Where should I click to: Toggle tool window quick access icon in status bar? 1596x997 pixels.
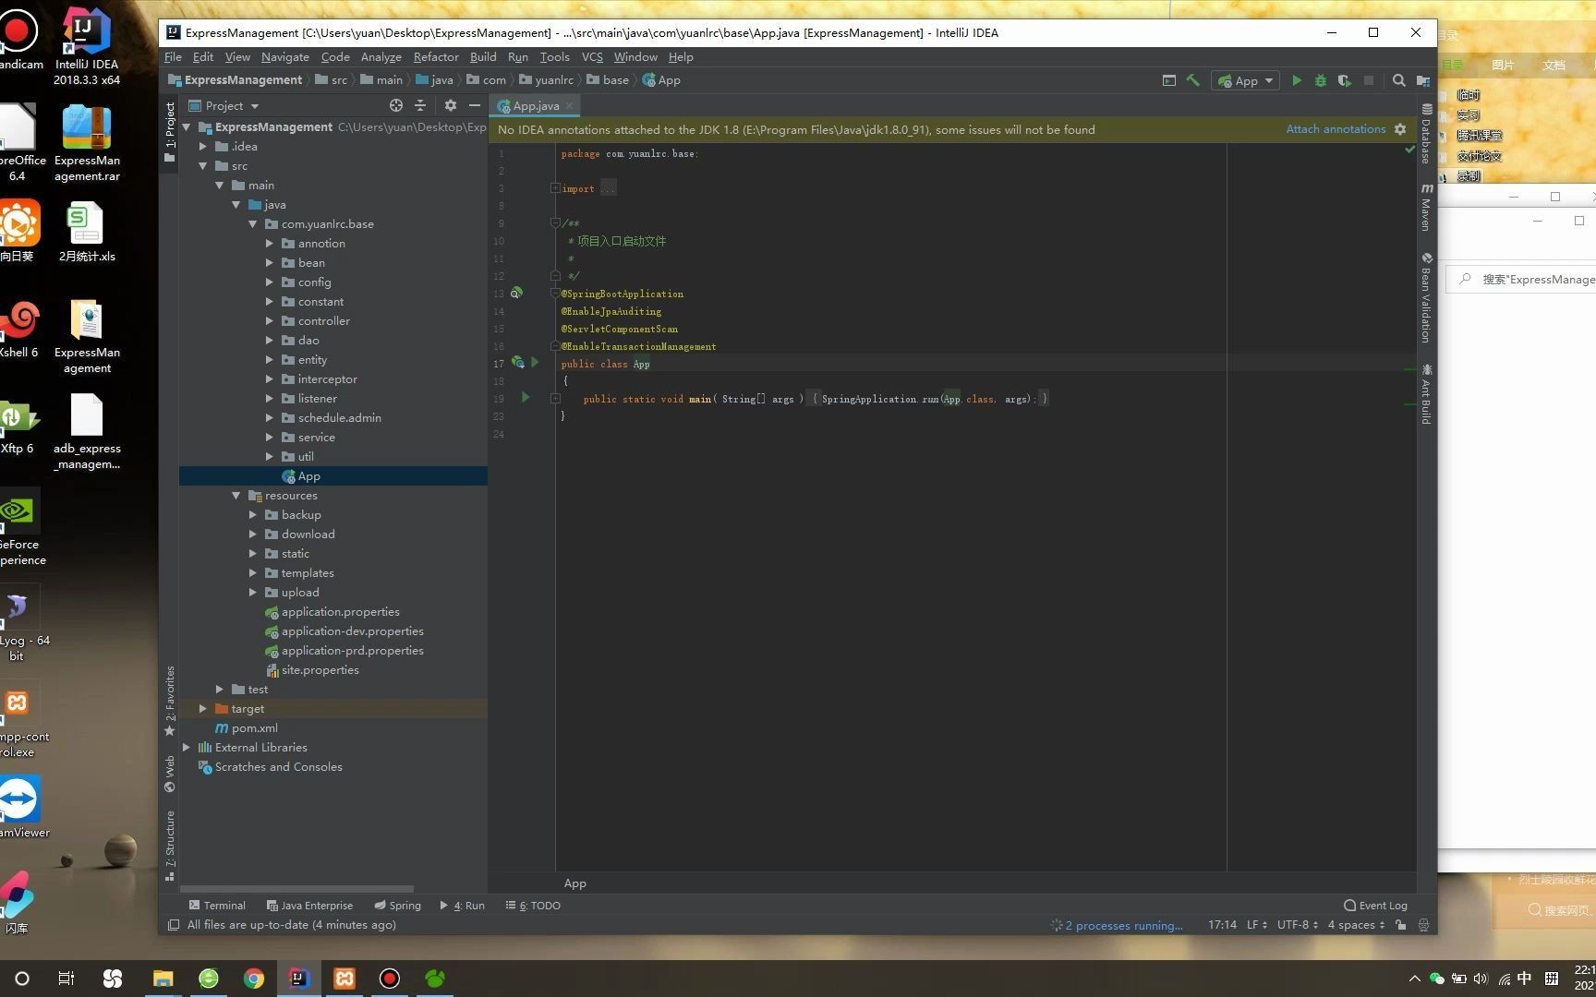coord(174,925)
